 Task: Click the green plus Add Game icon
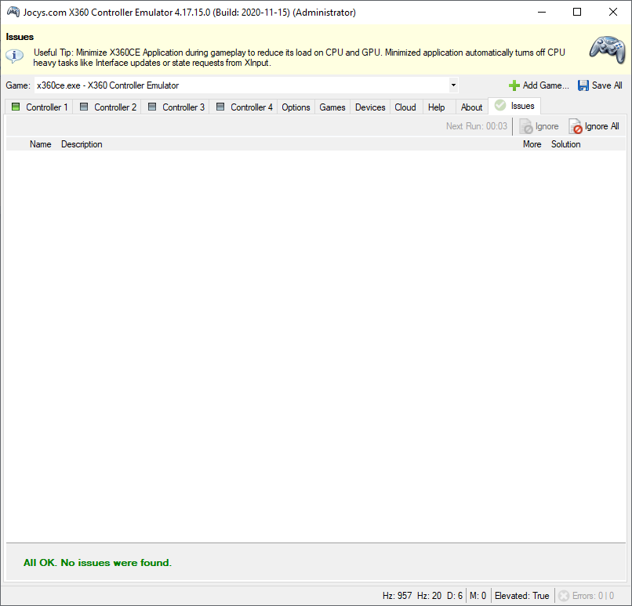pos(514,85)
